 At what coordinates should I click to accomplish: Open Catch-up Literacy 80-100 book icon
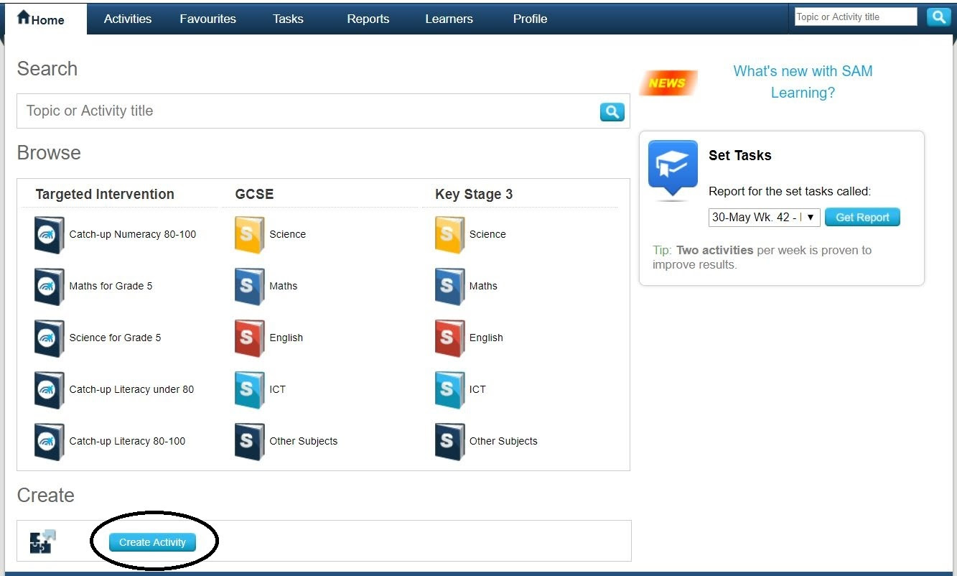tap(50, 442)
